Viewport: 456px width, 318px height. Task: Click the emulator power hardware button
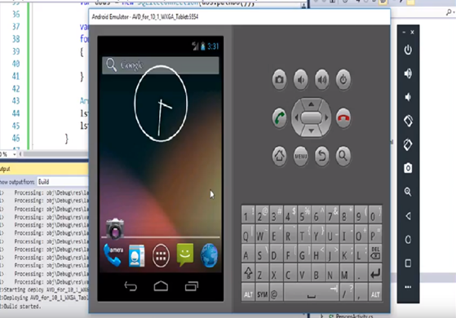click(343, 79)
